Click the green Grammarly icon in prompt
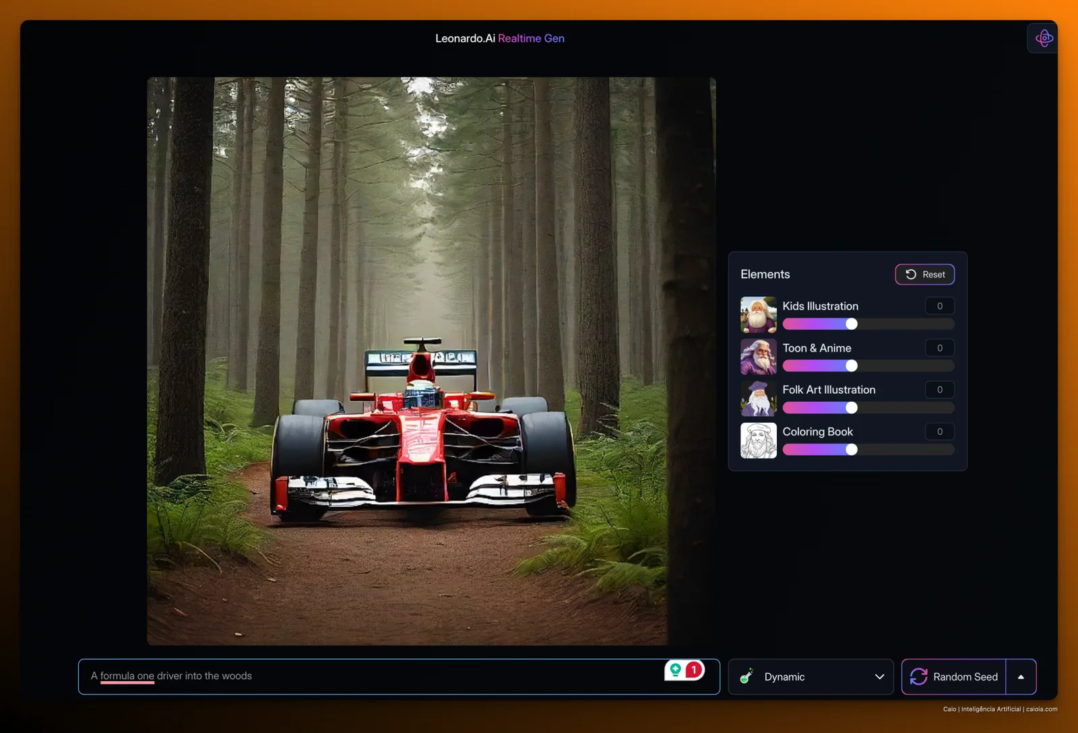1078x733 pixels. 675,670
